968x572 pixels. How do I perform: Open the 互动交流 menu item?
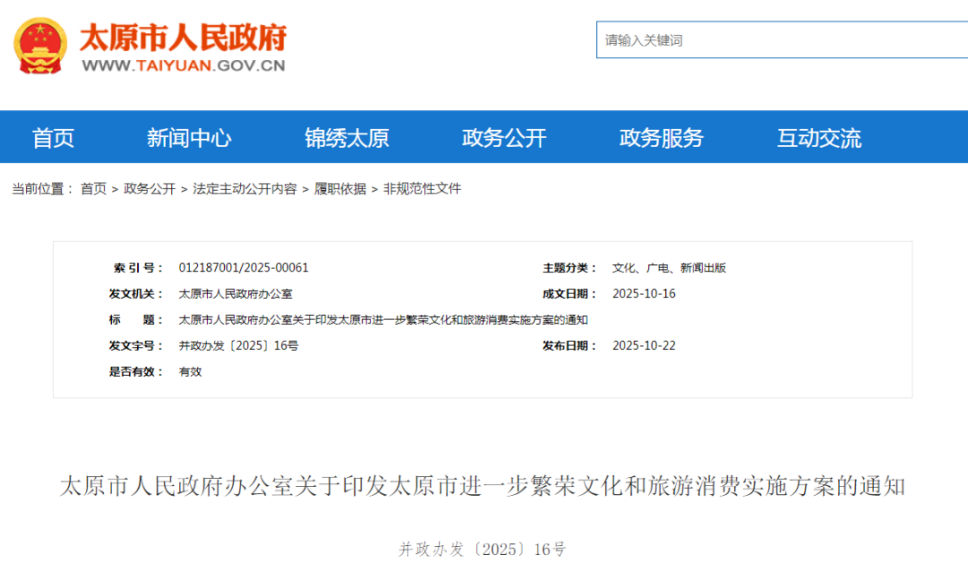coord(818,137)
